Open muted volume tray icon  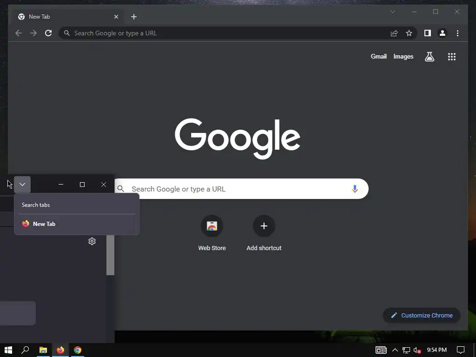pyautogui.click(x=417, y=350)
